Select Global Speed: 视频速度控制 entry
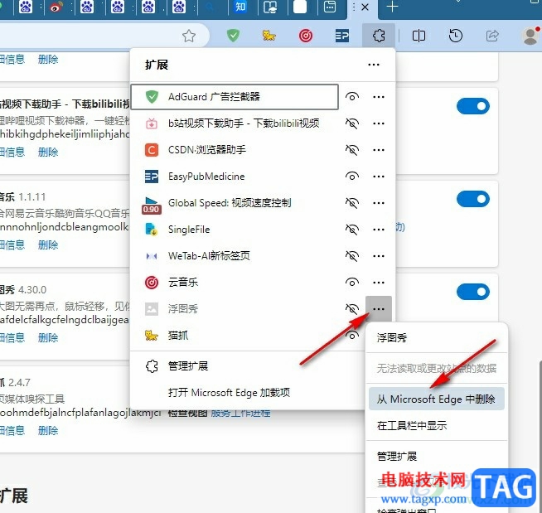This screenshot has height=513, width=542. [x=235, y=203]
